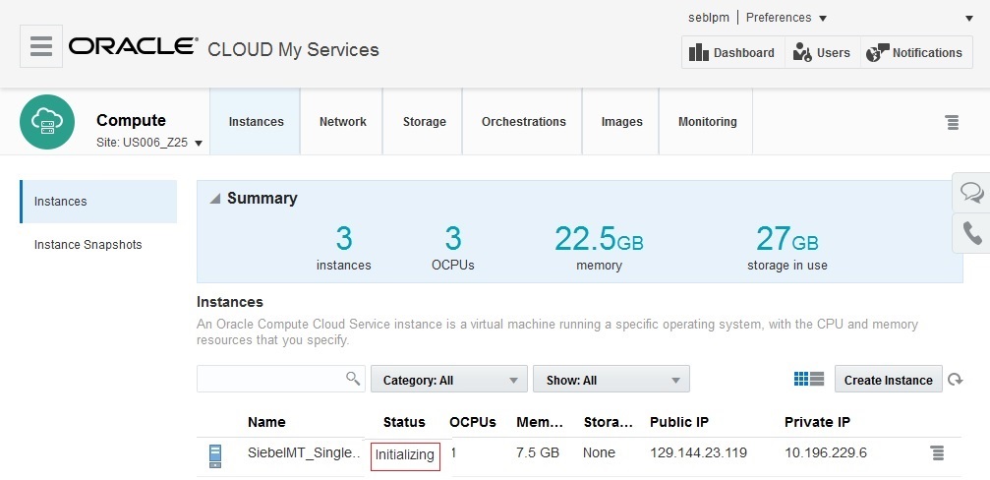
Task: Collapse the Summary section
Action: [215, 199]
